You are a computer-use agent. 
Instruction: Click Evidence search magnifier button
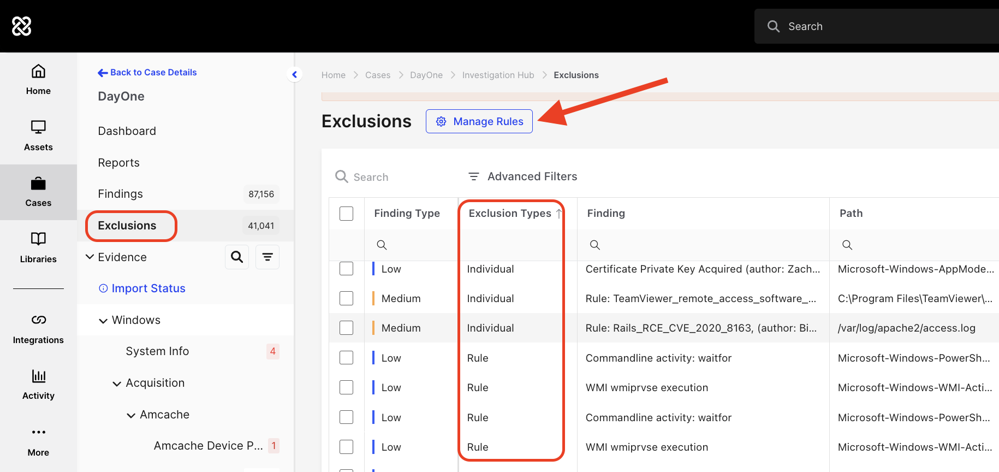237,257
